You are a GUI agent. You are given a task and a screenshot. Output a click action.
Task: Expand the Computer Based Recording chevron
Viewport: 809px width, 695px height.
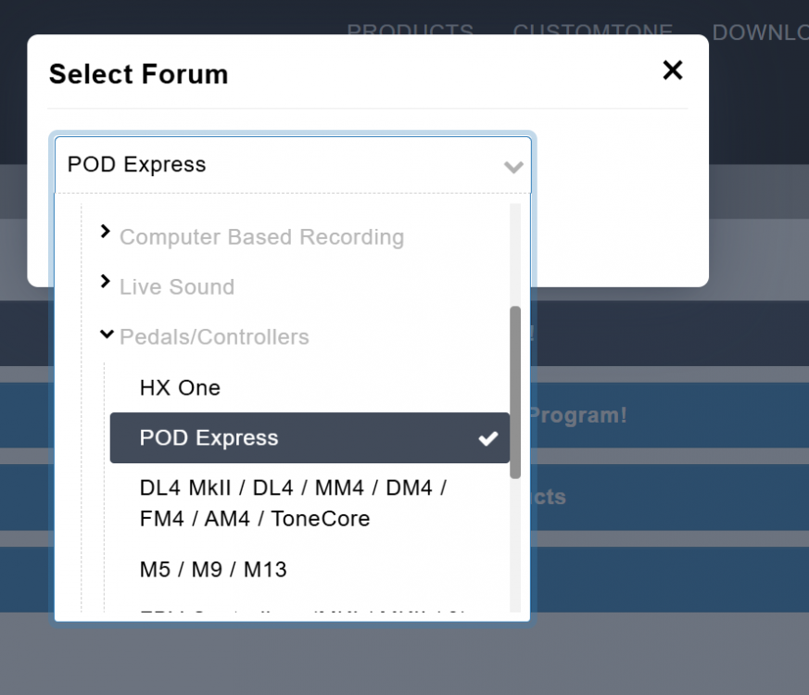(105, 232)
